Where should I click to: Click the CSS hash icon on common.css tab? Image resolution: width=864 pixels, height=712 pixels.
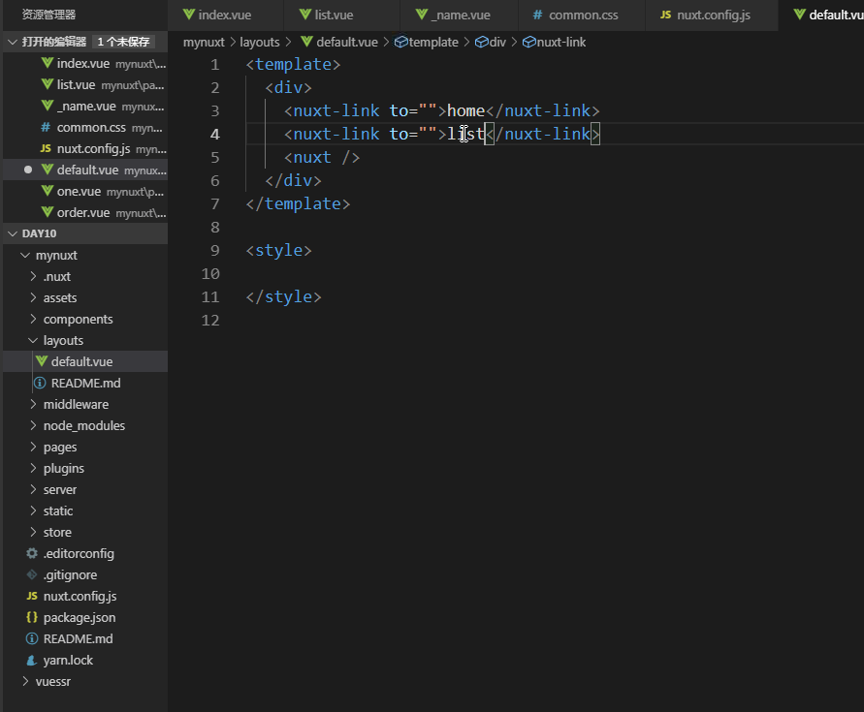click(x=537, y=15)
